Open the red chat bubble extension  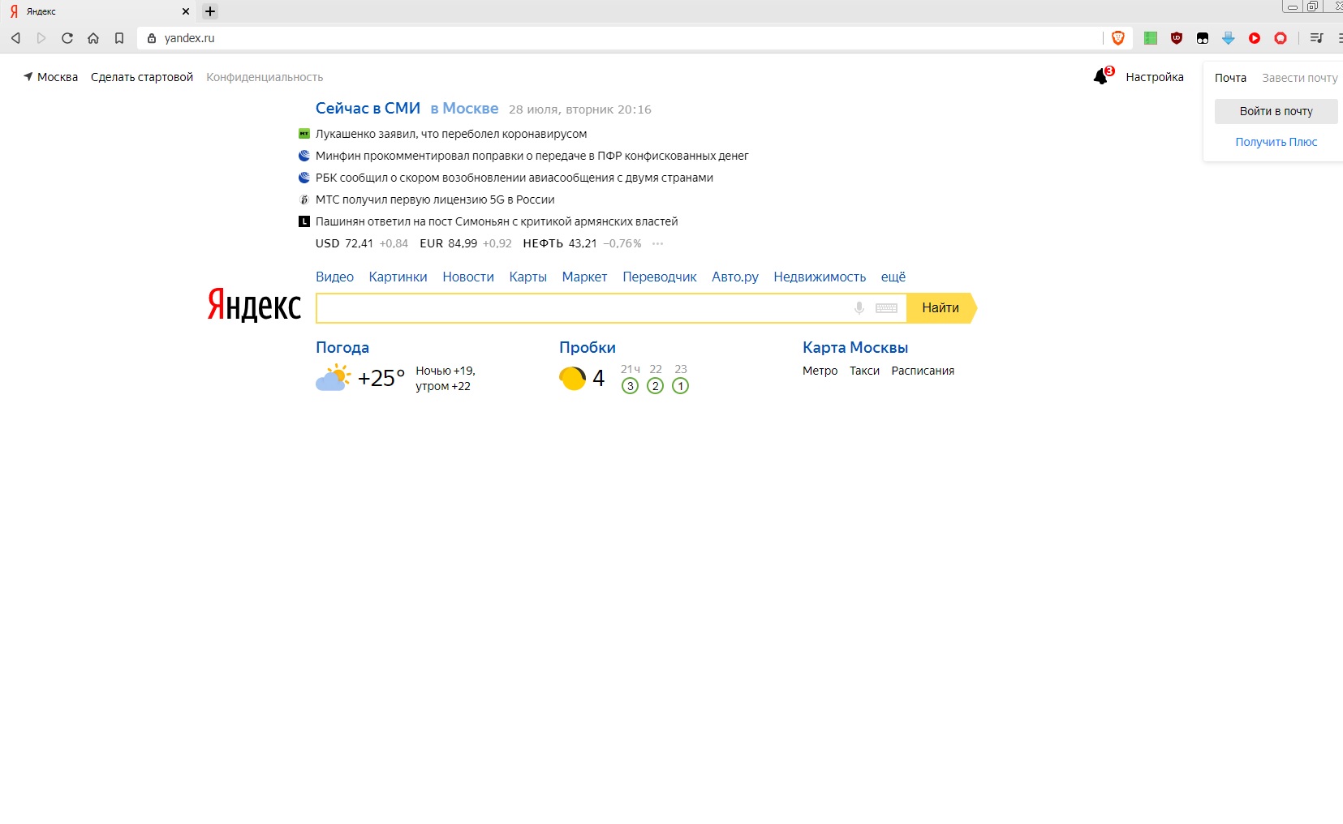(x=1281, y=38)
